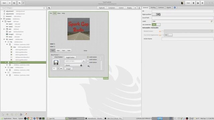Collapse the file menu item node

[x=6, y=42]
